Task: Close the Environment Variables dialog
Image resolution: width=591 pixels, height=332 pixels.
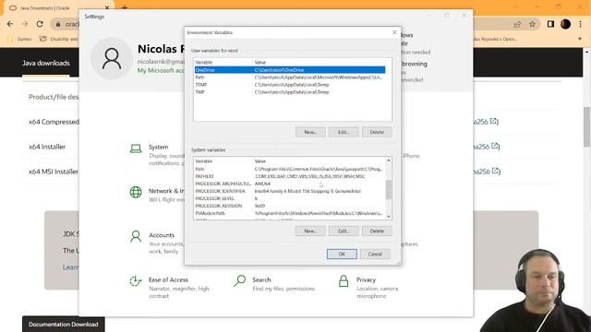Action: click(394, 32)
